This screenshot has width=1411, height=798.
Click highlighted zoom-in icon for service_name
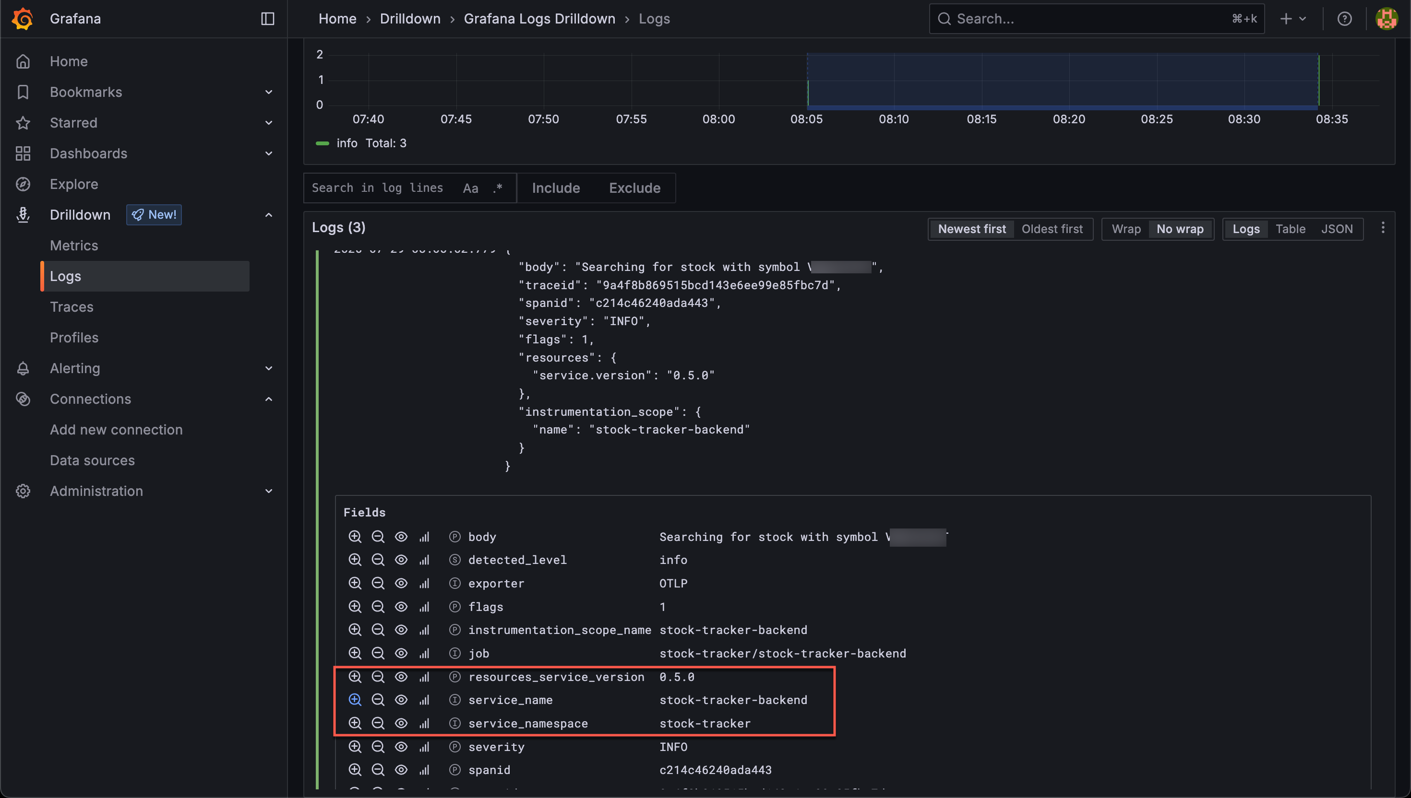pyautogui.click(x=355, y=700)
